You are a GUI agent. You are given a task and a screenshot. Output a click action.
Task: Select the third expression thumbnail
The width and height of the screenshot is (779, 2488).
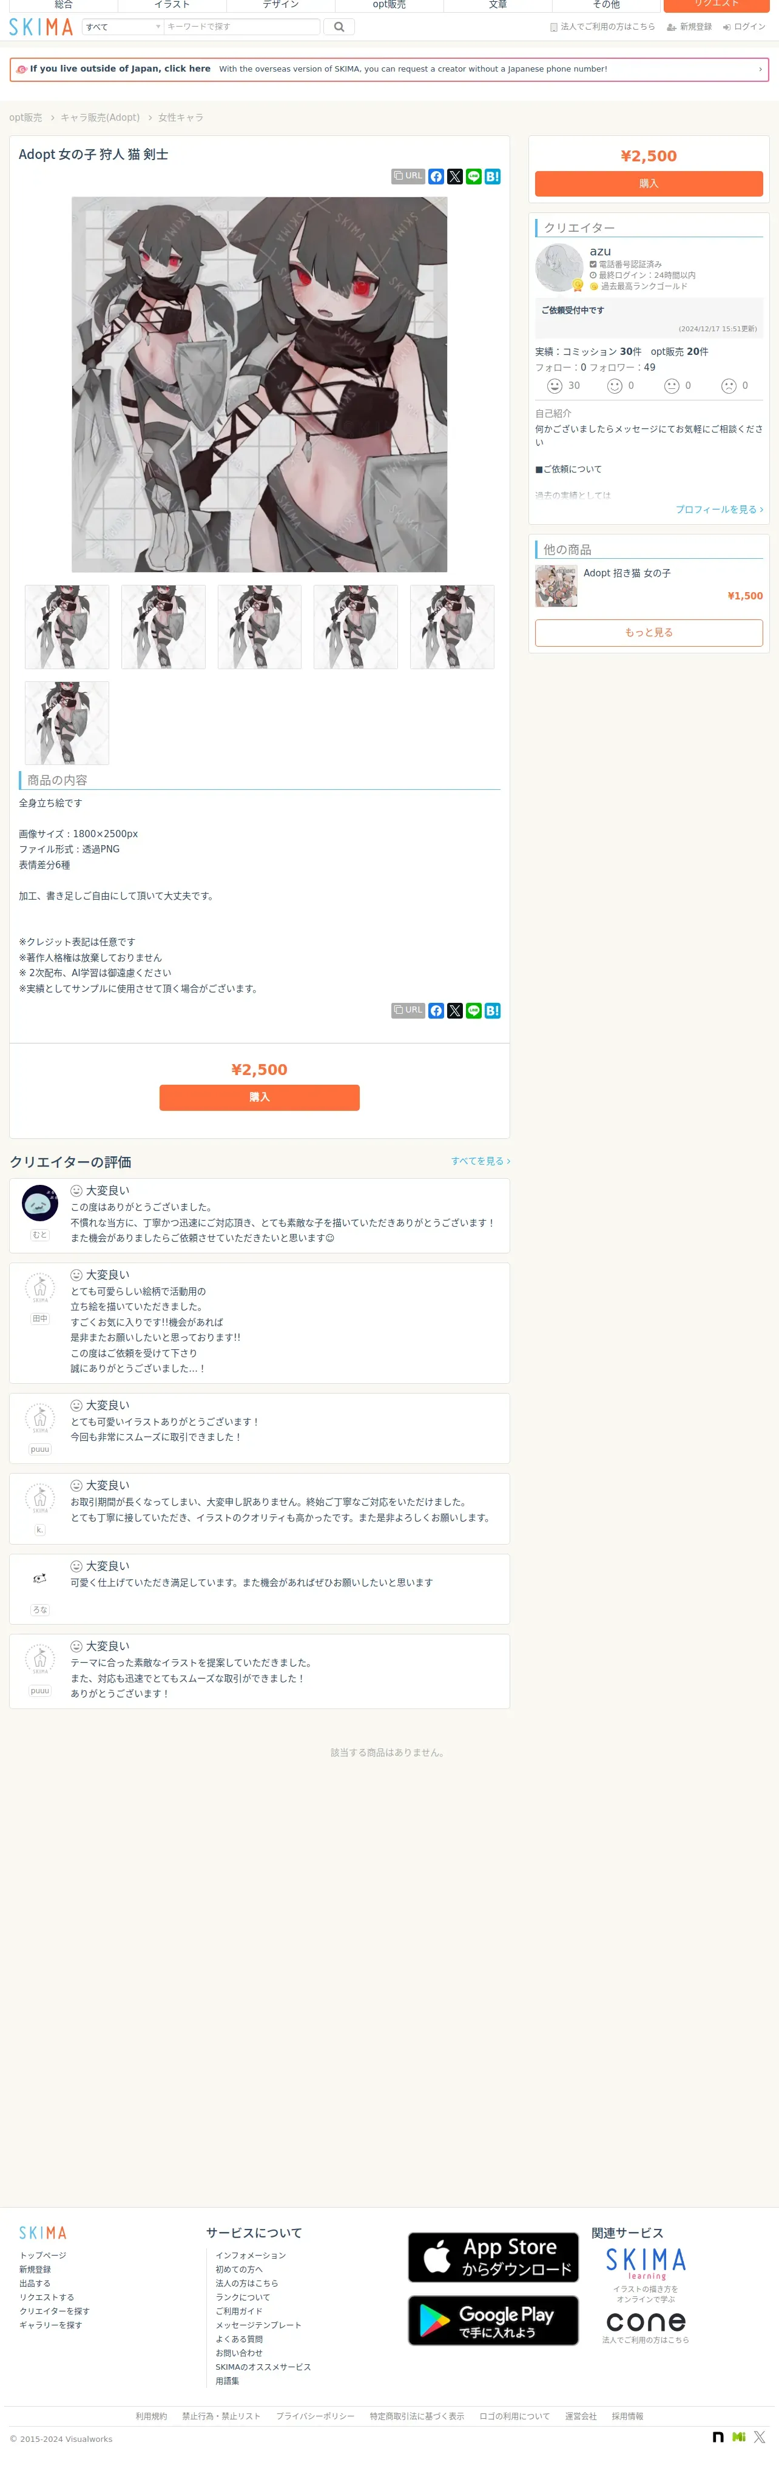tap(260, 627)
